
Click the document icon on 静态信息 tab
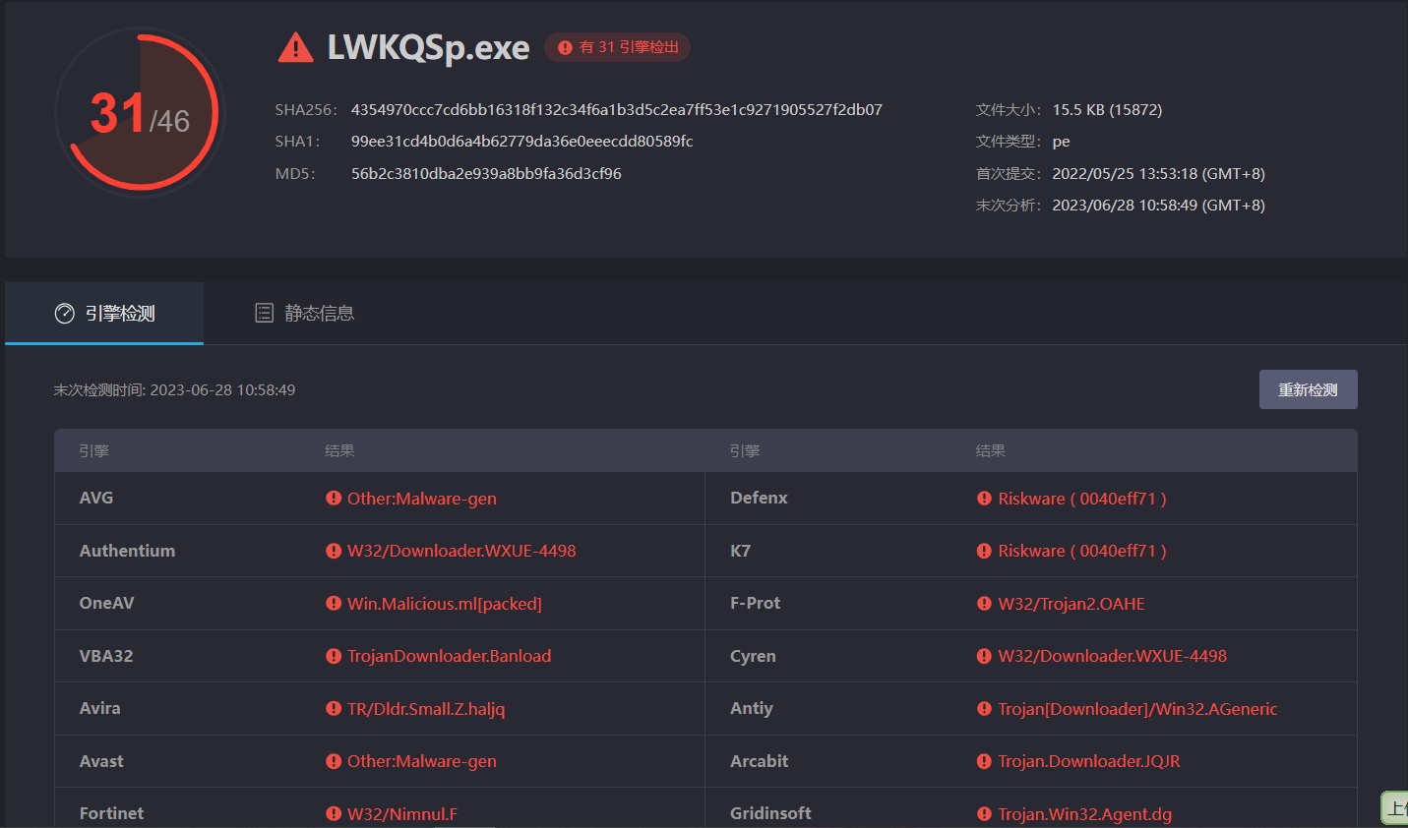(x=264, y=314)
